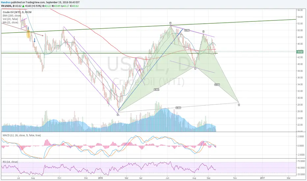Click the MACD -2.0000 axis value
The image size is (307, 181).
[x=300, y=155]
